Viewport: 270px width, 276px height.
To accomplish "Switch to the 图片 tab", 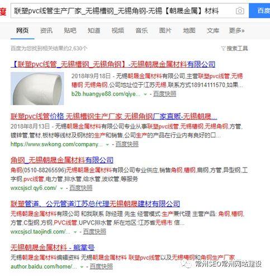I will [165, 30].
